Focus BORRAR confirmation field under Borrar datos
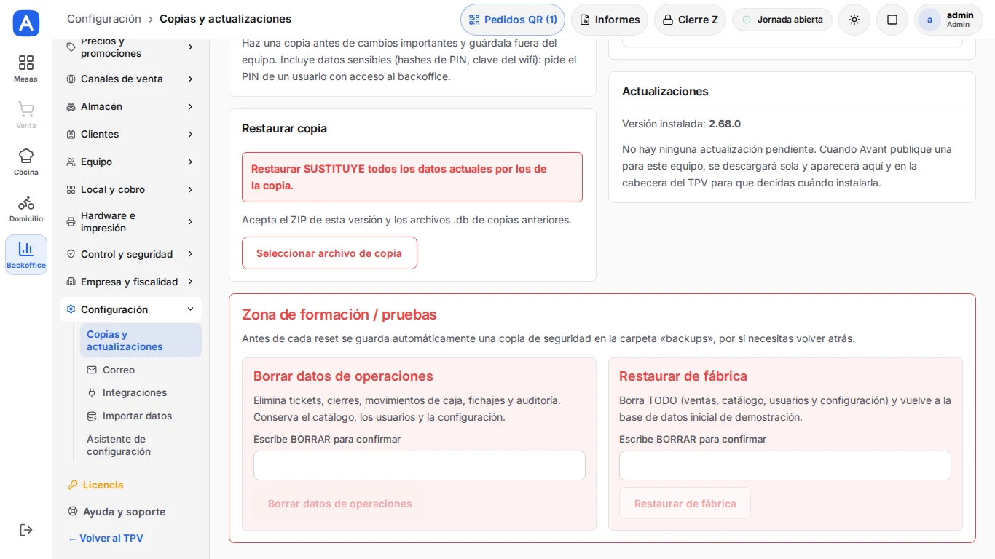Image resolution: width=995 pixels, height=559 pixels. (x=420, y=465)
